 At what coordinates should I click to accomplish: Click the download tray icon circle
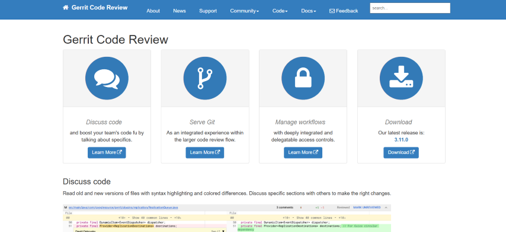point(401,78)
